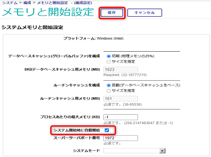This screenshot has height=157, width=211.
Task: Go to the 構成 breadcrumb link
Action: (28, 3)
